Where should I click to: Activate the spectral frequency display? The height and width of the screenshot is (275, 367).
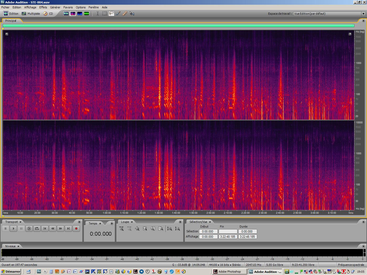[x=73, y=13]
